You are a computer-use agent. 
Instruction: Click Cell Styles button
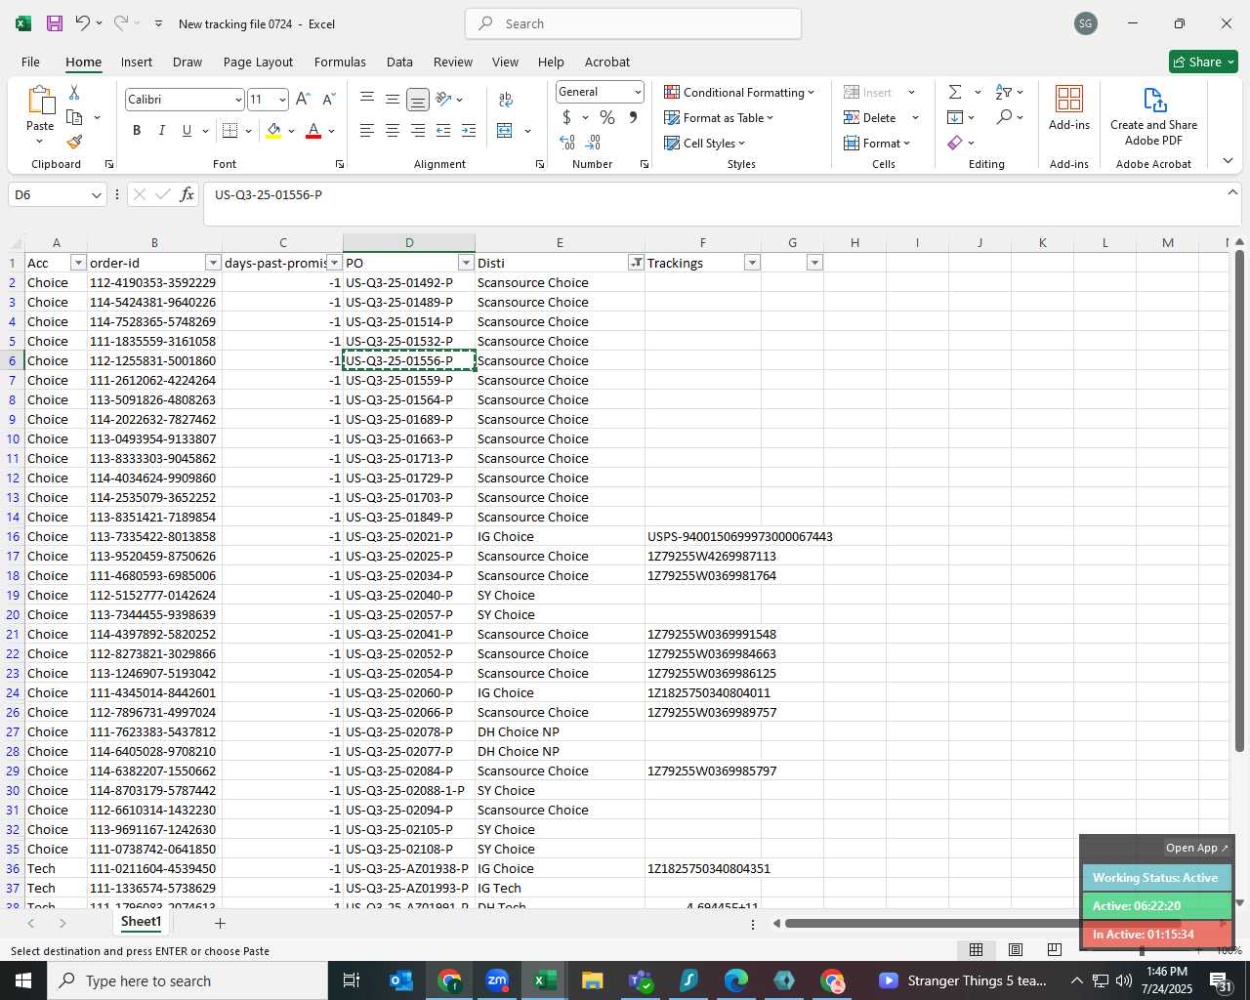tap(704, 143)
